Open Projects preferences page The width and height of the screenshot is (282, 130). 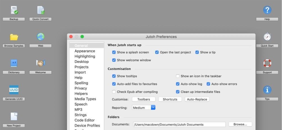(86, 67)
